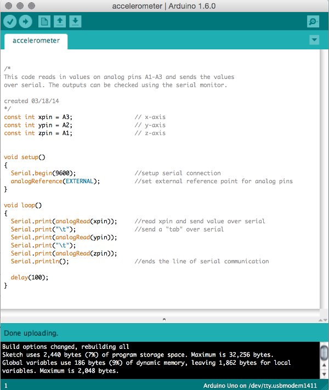The width and height of the screenshot is (329, 390).
Task: Click the 'analogReference(EXTERNAL);' line
Action: pos(55,181)
